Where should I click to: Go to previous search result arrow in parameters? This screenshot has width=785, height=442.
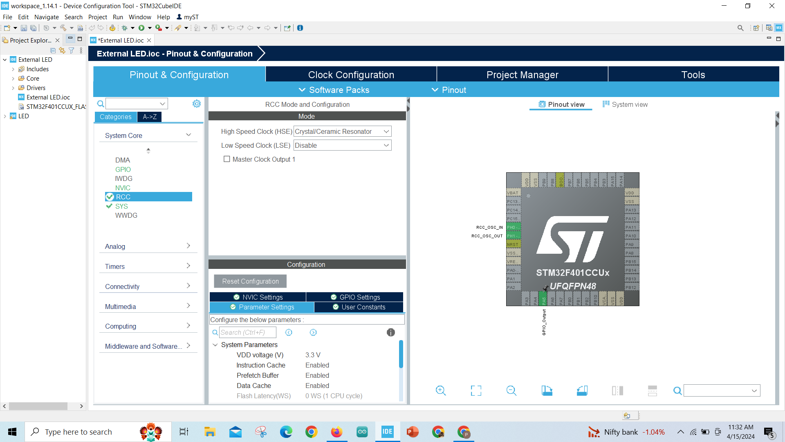(x=289, y=332)
